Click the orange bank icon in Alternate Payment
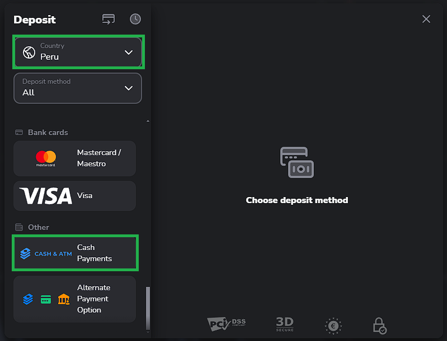The width and height of the screenshot is (447, 341). point(63,299)
